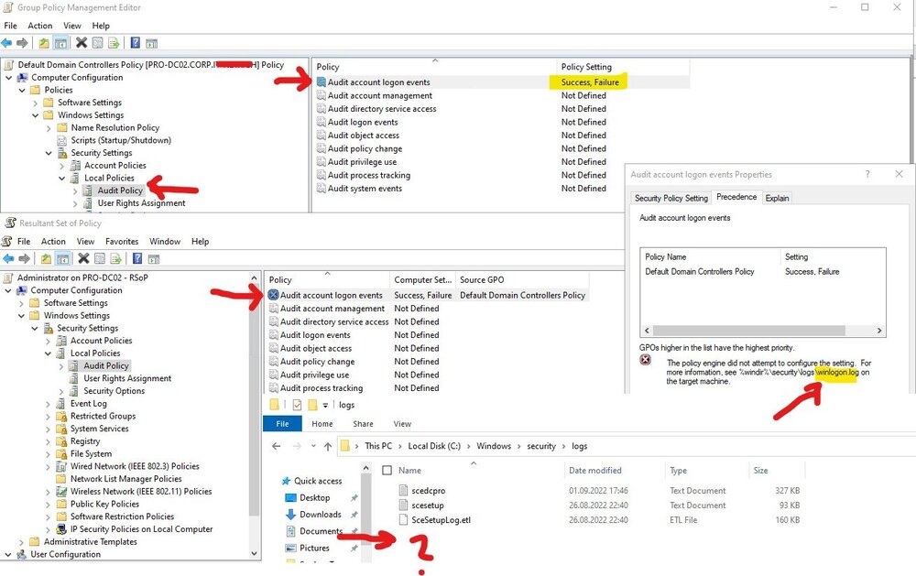
Task: Open Help using the blue question mark icon
Action: point(135,40)
